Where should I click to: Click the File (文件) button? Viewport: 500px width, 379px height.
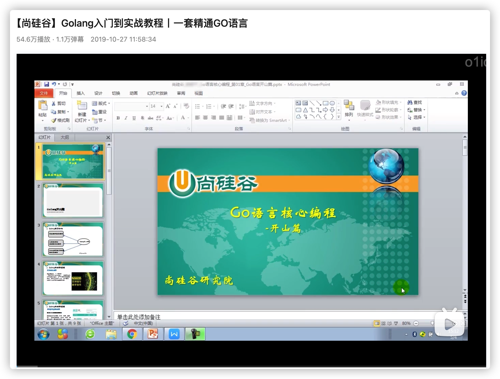coord(44,93)
